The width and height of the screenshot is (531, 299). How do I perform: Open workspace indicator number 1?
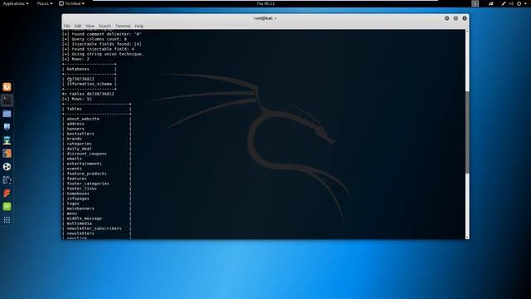click(x=475, y=3)
